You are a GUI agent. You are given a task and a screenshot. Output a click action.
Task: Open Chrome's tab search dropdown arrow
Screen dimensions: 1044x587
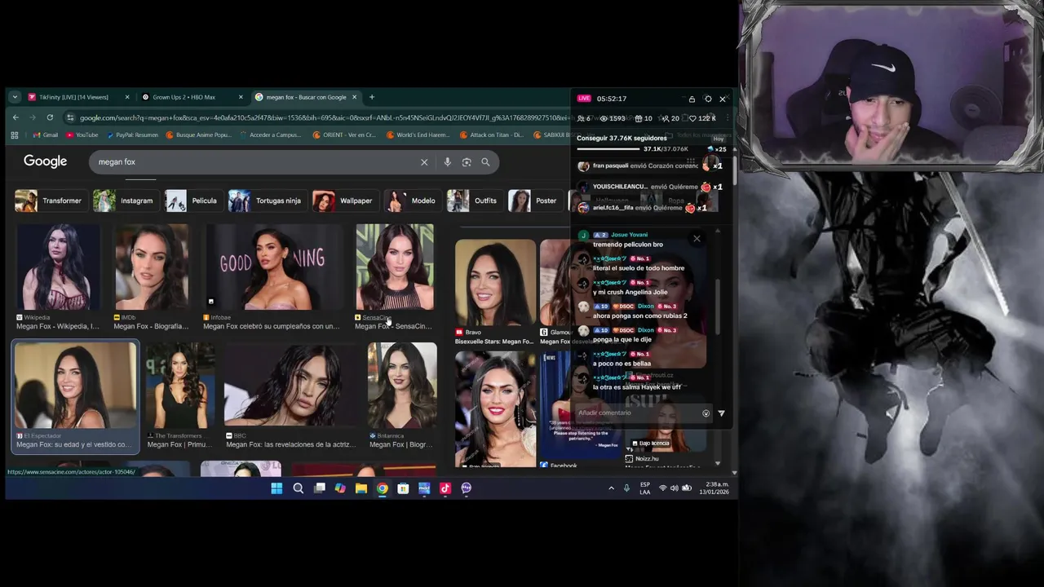tap(15, 97)
